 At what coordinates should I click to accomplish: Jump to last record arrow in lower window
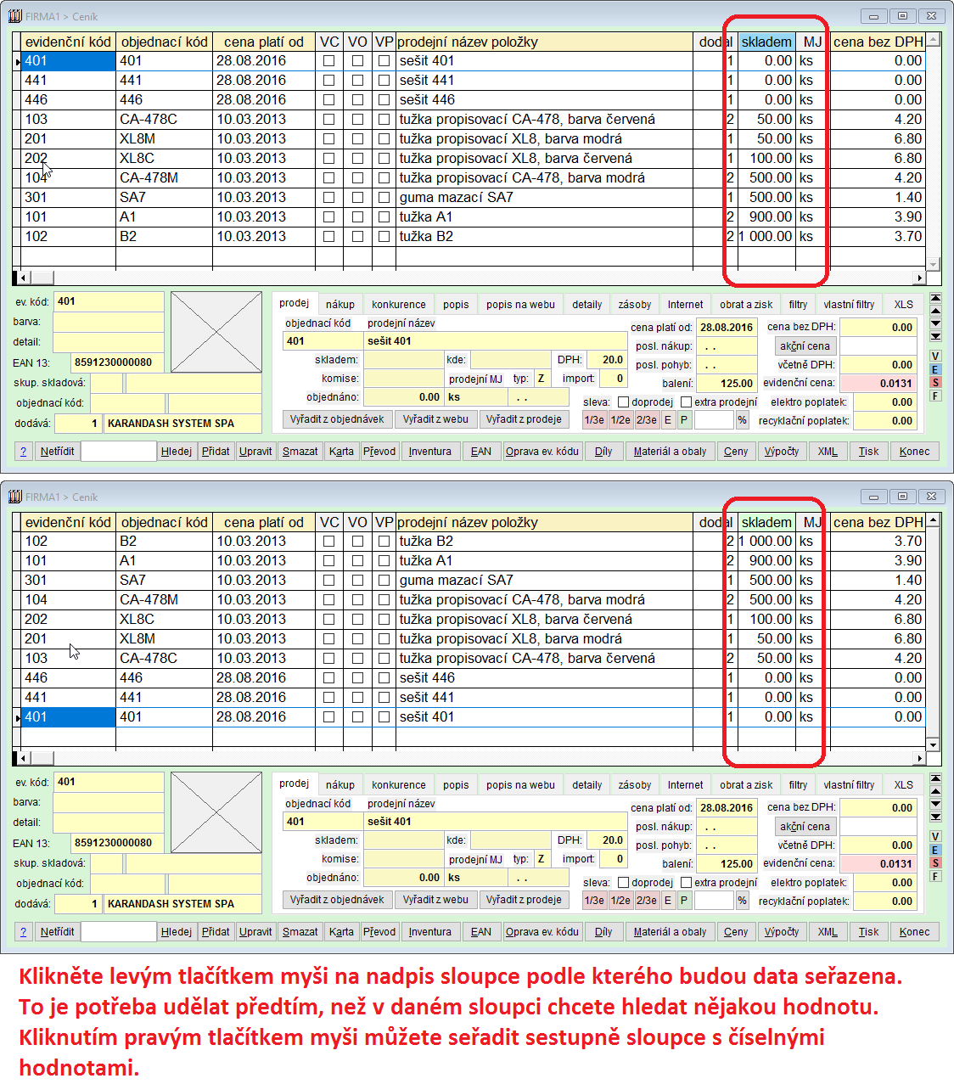[935, 817]
